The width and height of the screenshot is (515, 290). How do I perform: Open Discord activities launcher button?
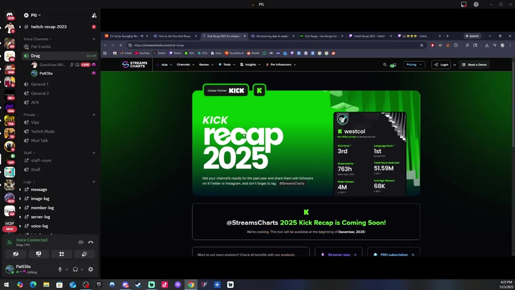[x=62, y=254]
